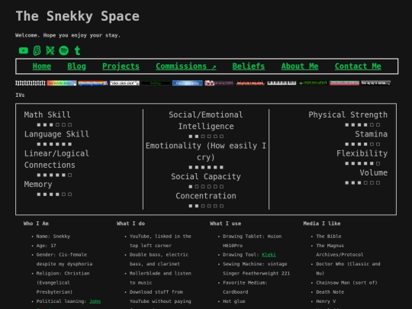Click the 'Social Capacity' stat label

[206, 176]
